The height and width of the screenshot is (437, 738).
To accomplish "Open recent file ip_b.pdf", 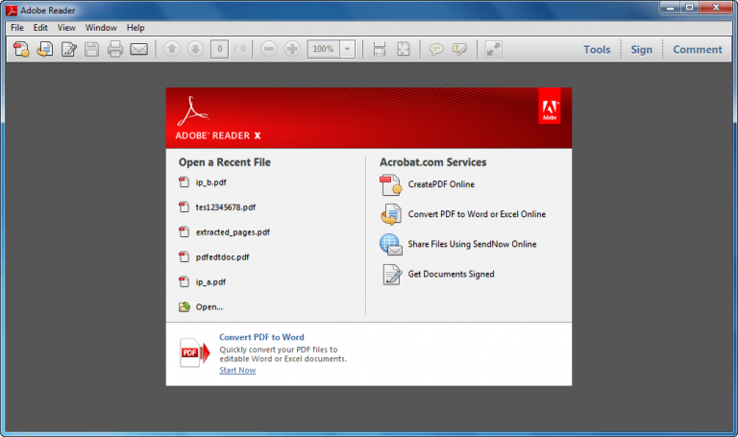I will point(210,182).
